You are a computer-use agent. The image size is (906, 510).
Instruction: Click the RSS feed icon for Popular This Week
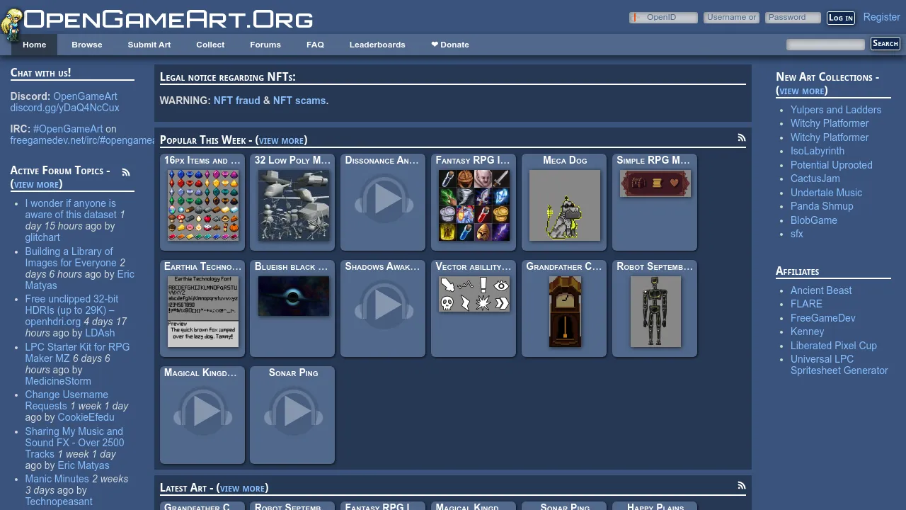[x=742, y=137]
